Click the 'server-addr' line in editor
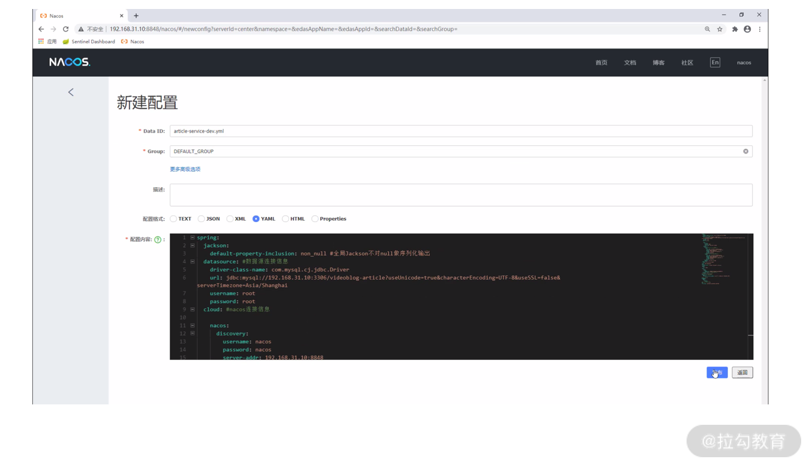This screenshot has height=468, width=812. point(273,357)
